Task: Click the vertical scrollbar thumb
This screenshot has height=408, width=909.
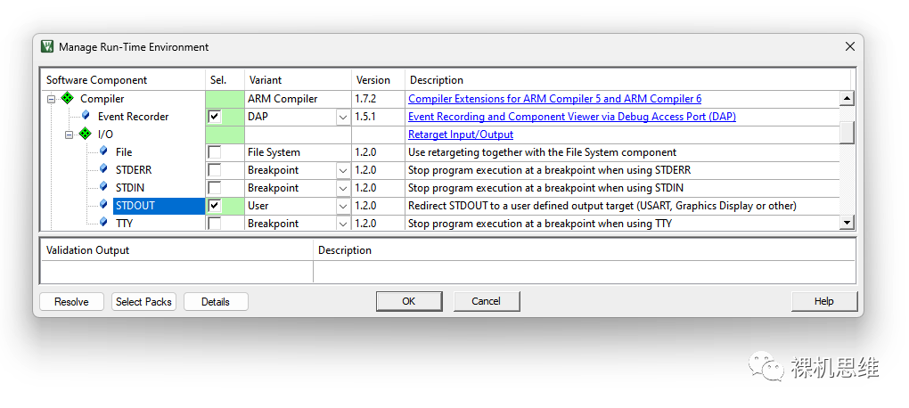Action: pos(847,132)
